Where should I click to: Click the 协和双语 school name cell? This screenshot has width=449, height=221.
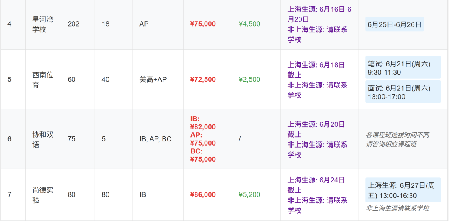(43, 139)
